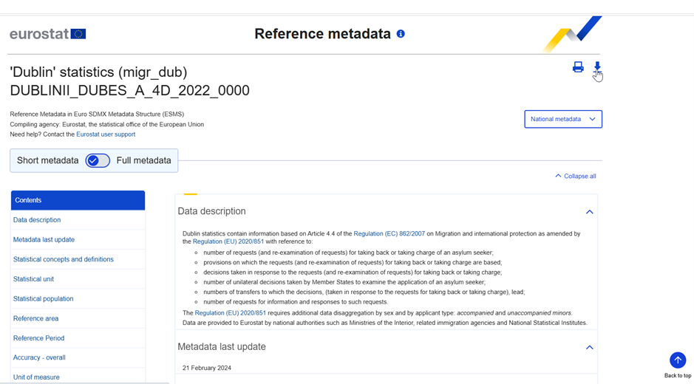The height and width of the screenshot is (384, 694).
Task: Click the print icon
Action: (578, 66)
